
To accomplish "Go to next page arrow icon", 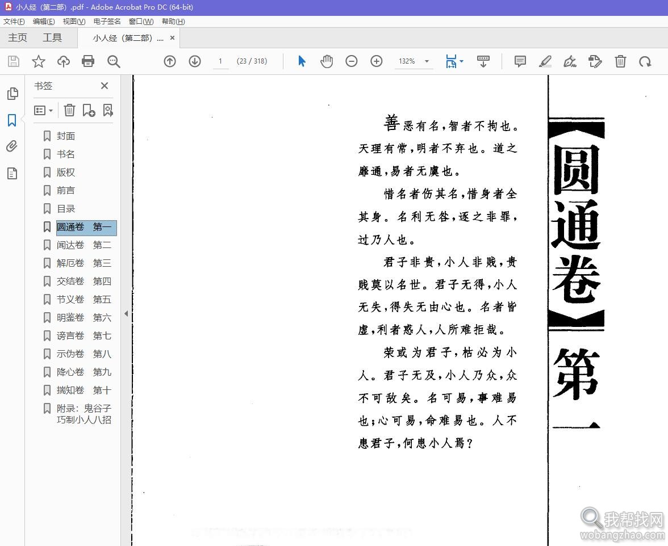I will (195, 61).
